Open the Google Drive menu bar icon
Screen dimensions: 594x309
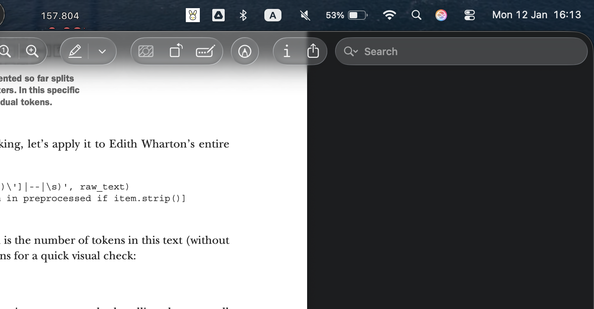pyautogui.click(x=218, y=15)
